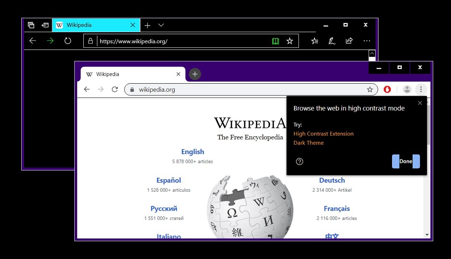451x259 pixels.
Task: Open the Edge three-dot settings menu
Action: pyautogui.click(x=366, y=41)
